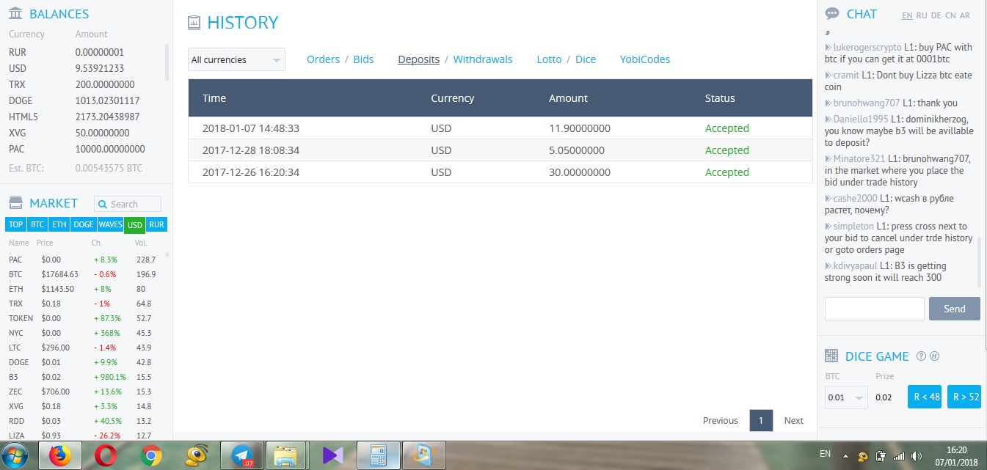The height and width of the screenshot is (470, 987).
Task: Switch chat language to RU
Action: pyautogui.click(x=922, y=15)
